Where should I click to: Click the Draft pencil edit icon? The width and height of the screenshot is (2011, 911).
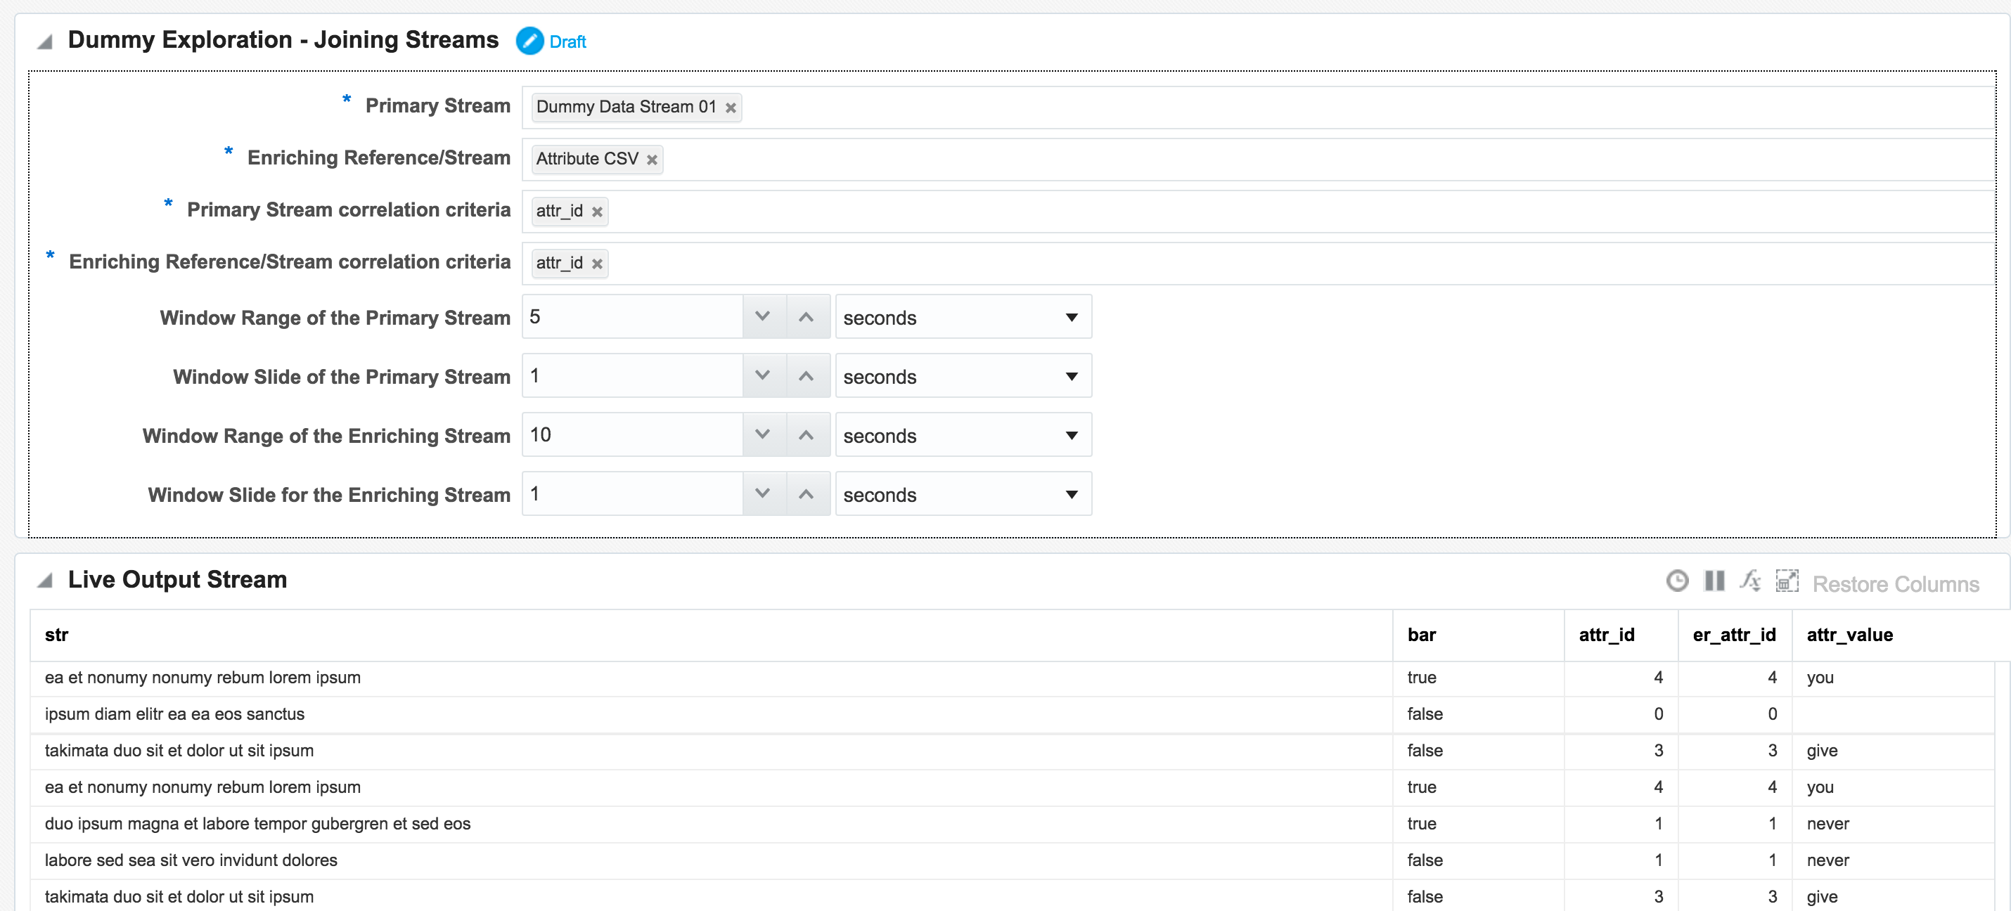click(529, 41)
